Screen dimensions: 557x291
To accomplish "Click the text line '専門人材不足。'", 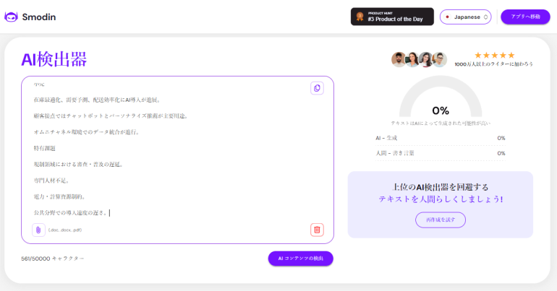I will point(52,181).
